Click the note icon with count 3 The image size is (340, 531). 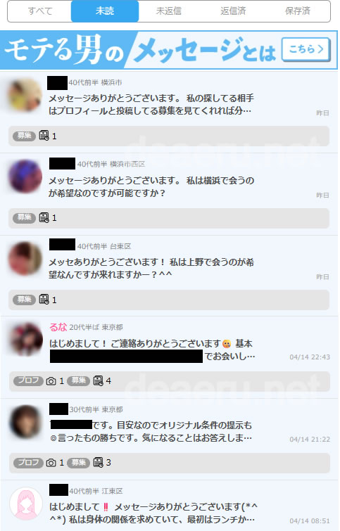pyautogui.click(x=98, y=462)
